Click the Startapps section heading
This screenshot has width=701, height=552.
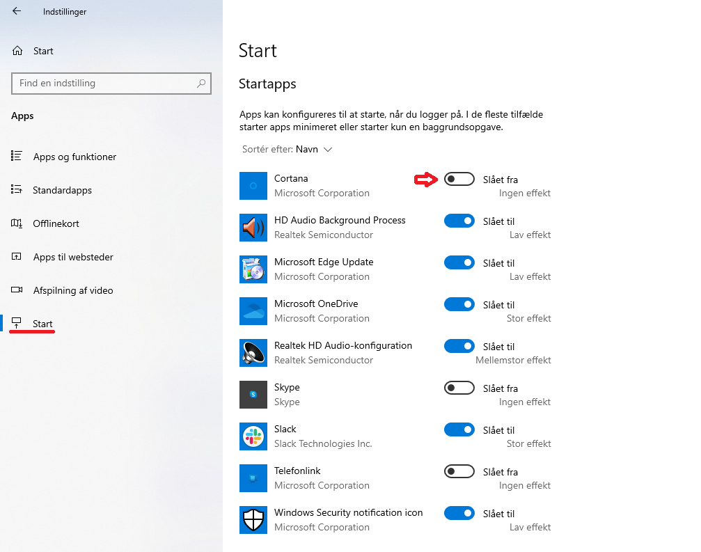tap(267, 84)
